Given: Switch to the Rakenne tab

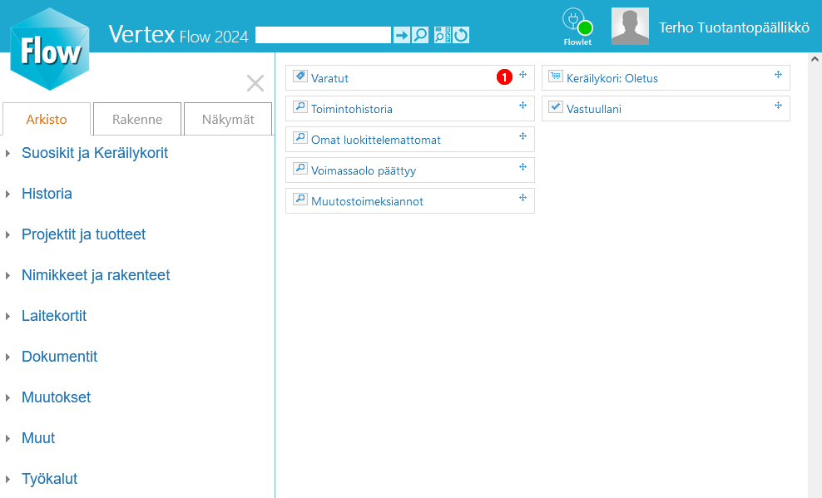Looking at the screenshot, I should coord(137,119).
